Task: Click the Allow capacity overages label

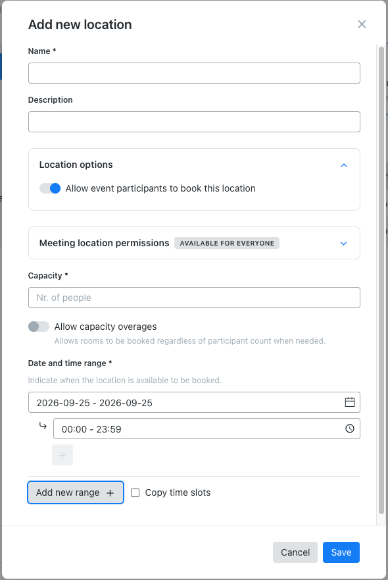Action: coord(106,327)
